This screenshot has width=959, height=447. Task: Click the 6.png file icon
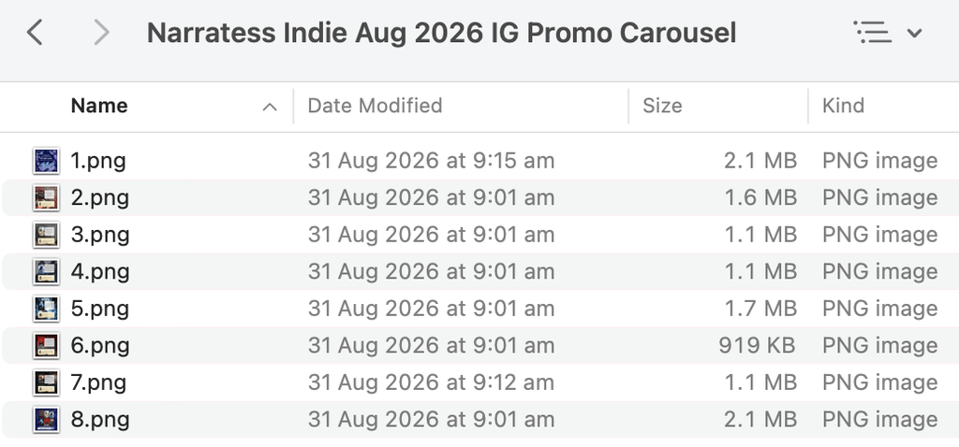(x=46, y=346)
